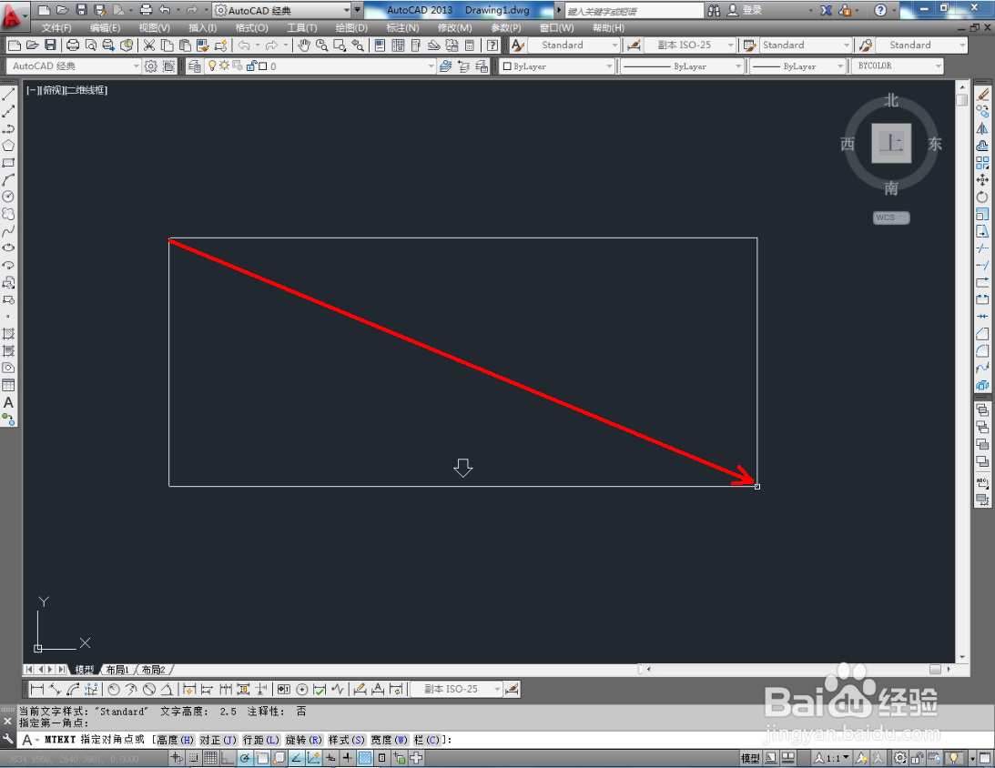The height and width of the screenshot is (768, 995).
Task: Activate the Pan hand tool
Action: 305,45
